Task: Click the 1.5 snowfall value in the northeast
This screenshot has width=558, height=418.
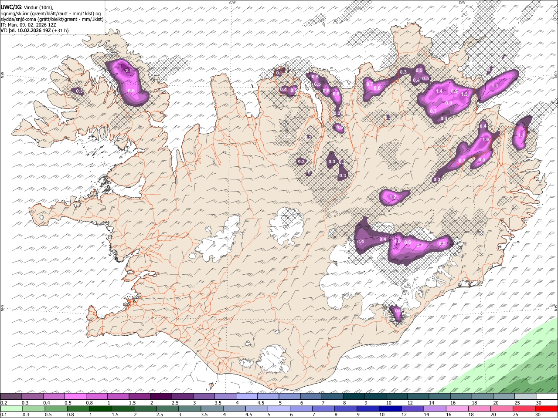Action: click(x=464, y=94)
